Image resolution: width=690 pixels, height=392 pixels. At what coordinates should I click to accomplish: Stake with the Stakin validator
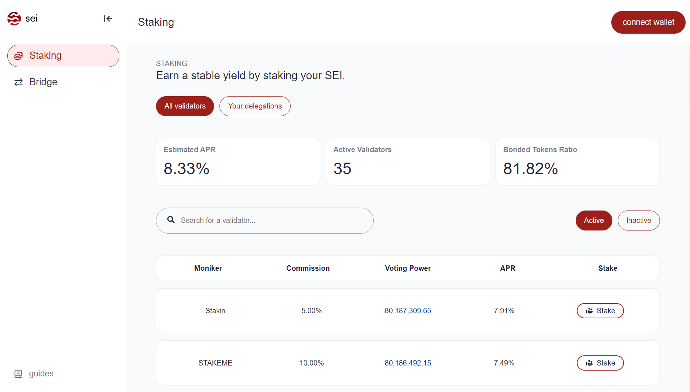[600, 311]
